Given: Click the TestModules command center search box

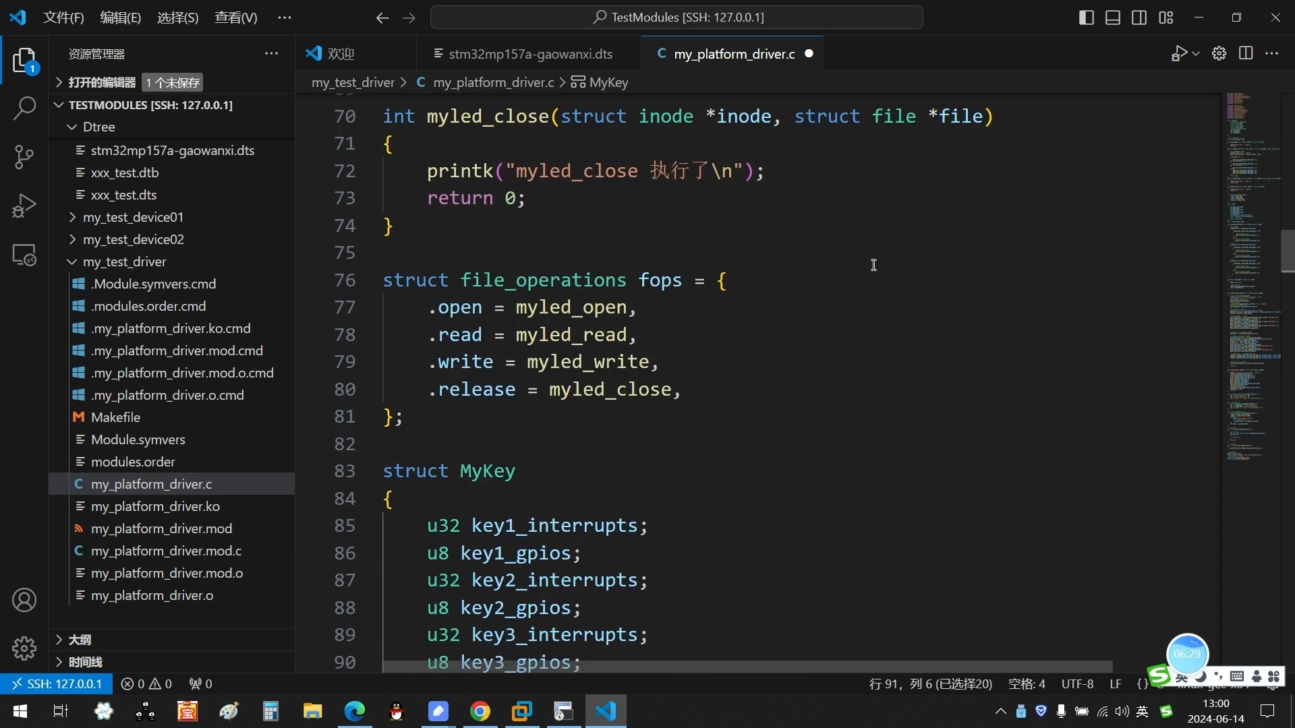Looking at the screenshot, I should [677, 18].
